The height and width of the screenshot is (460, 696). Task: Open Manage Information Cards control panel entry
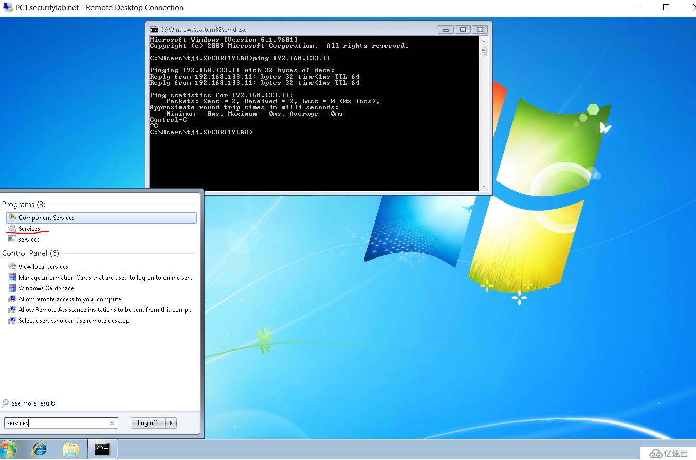coord(106,278)
